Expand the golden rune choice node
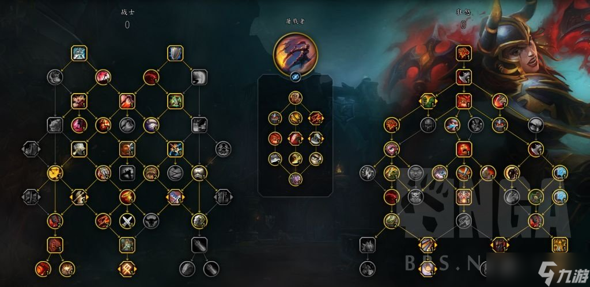This screenshot has width=590, height=287. click(127, 269)
